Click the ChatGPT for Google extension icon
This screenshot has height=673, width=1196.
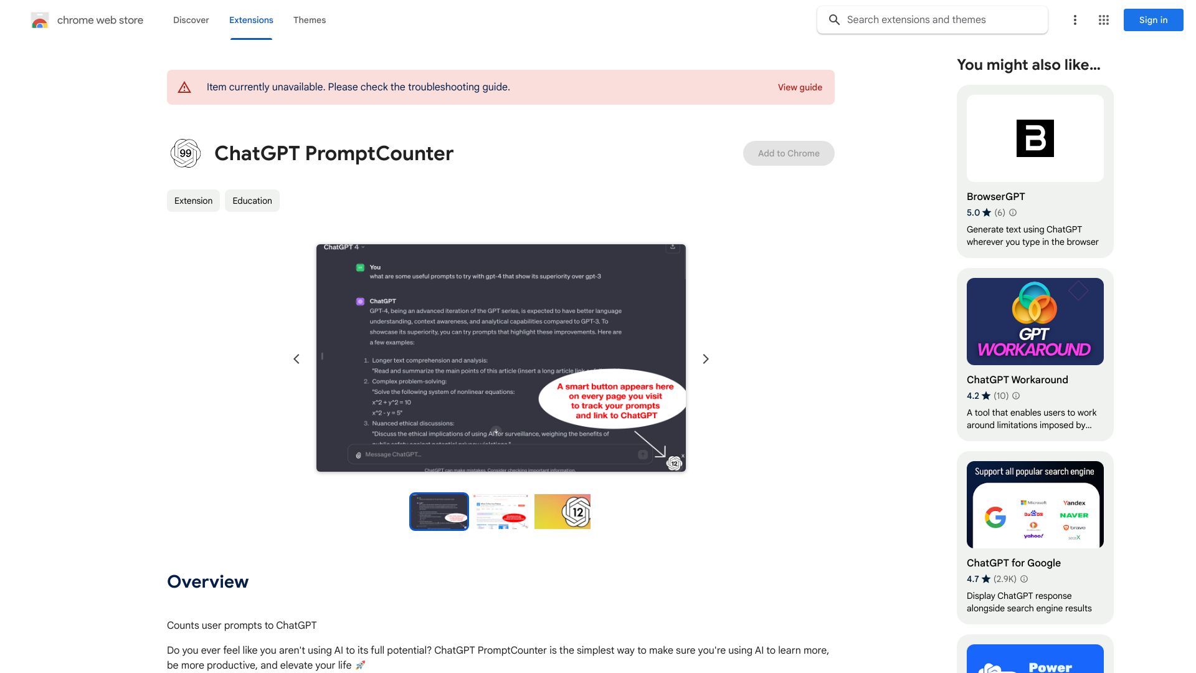pos(1035,505)
